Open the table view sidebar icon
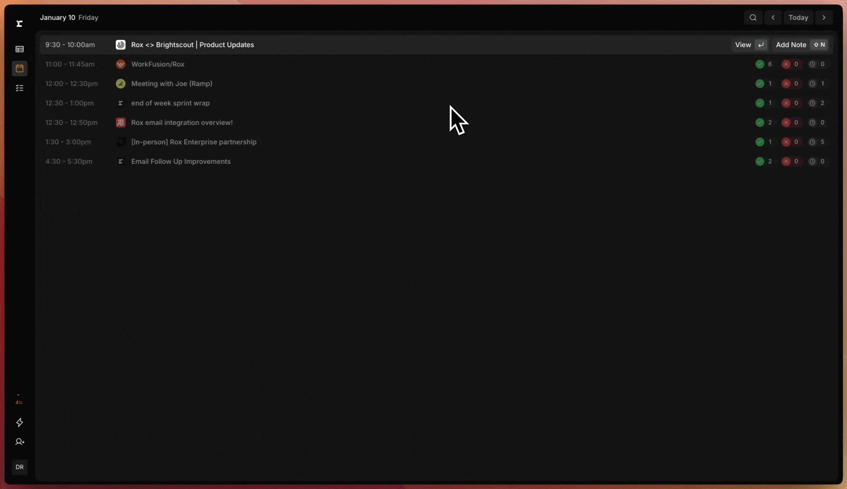This screenshot has width=847, height=489. tap(19, 49)
